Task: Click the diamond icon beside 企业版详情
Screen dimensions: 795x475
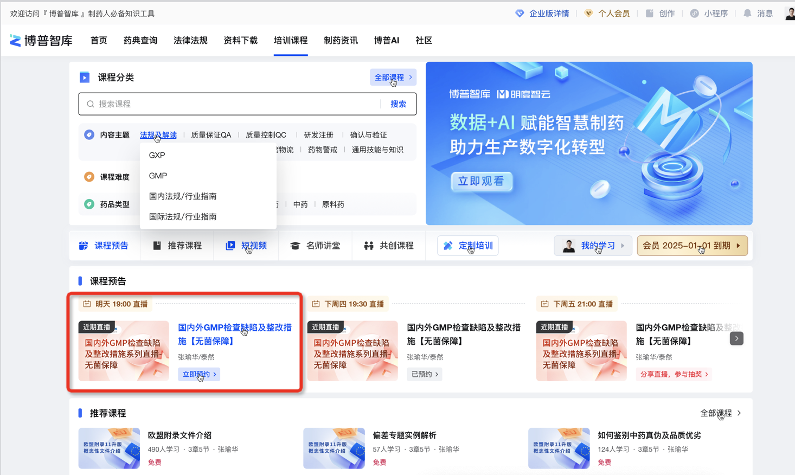Action: tap(520, 14)
